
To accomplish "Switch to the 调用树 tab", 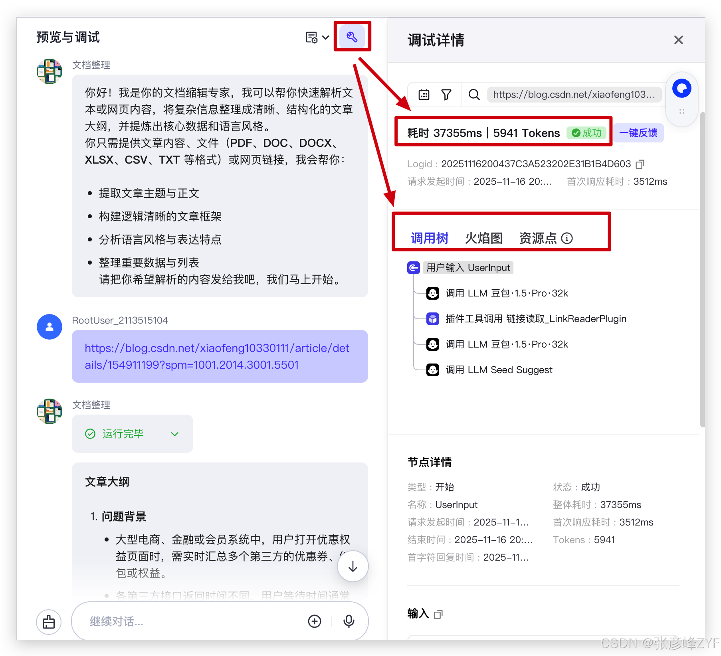I will tap(429, 238).
